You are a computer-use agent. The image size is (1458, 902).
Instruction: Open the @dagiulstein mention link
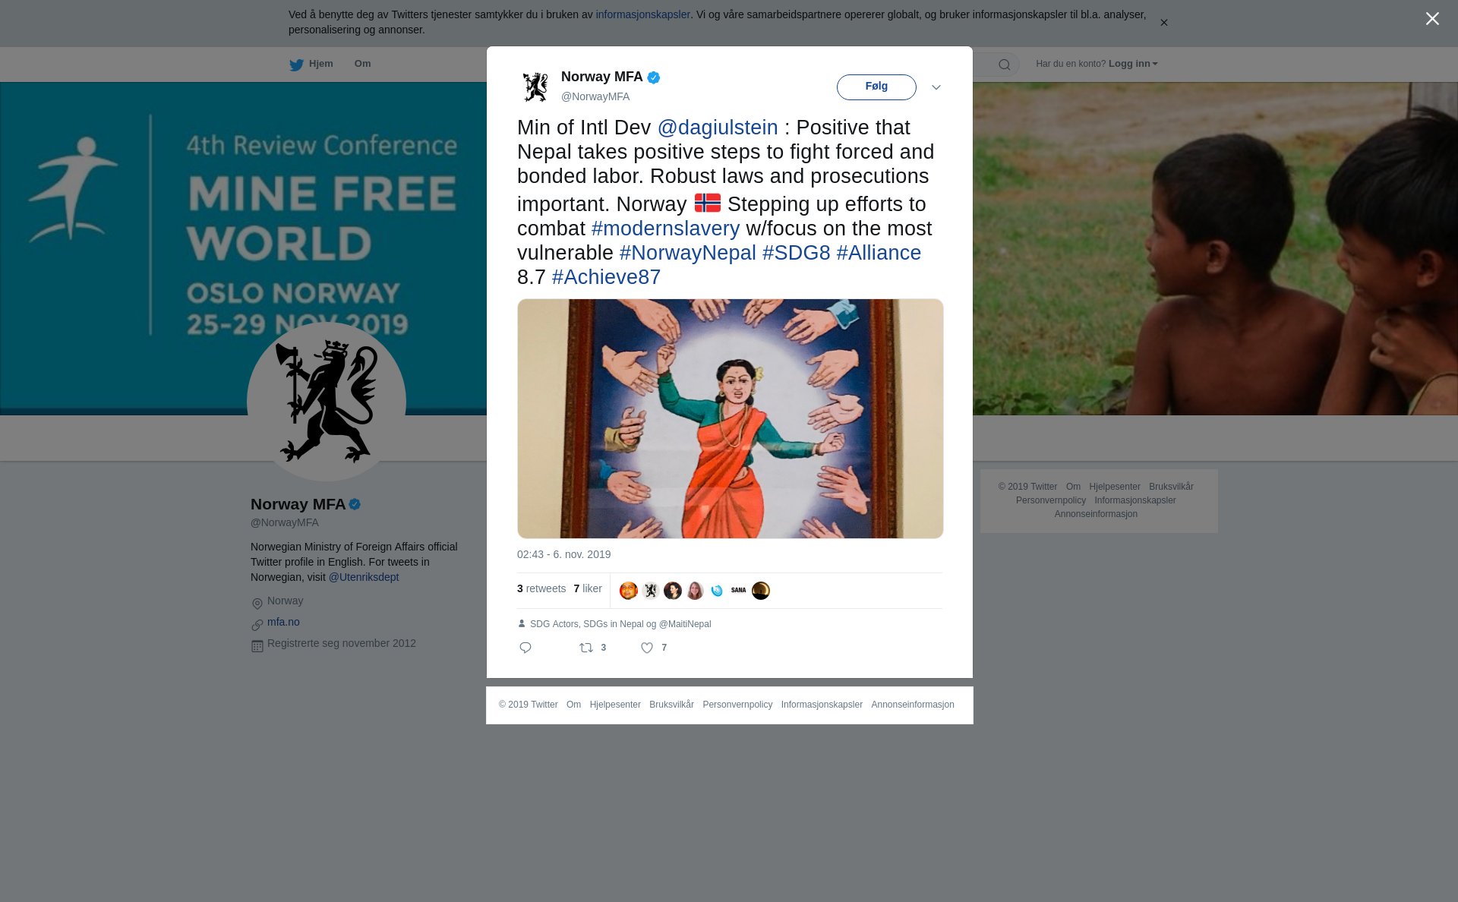tap(718, 128)
